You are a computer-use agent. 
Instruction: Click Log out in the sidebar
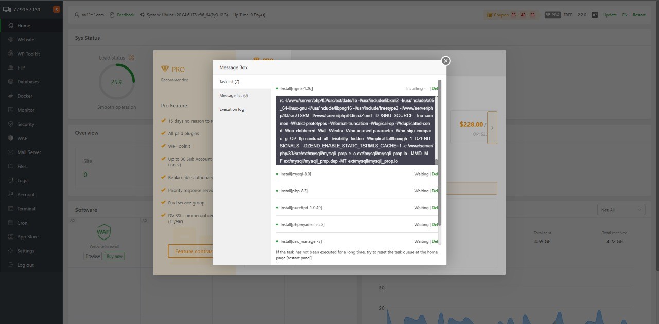pos(25,265)
